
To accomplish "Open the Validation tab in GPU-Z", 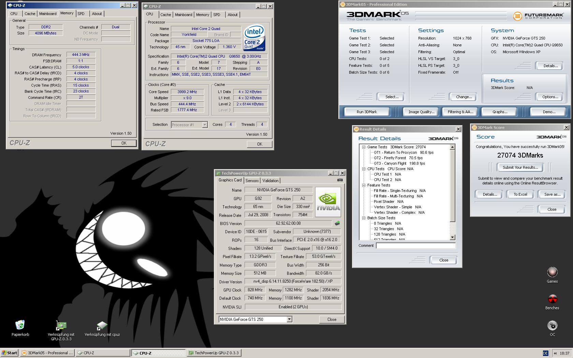I will (x=270, y=181).
